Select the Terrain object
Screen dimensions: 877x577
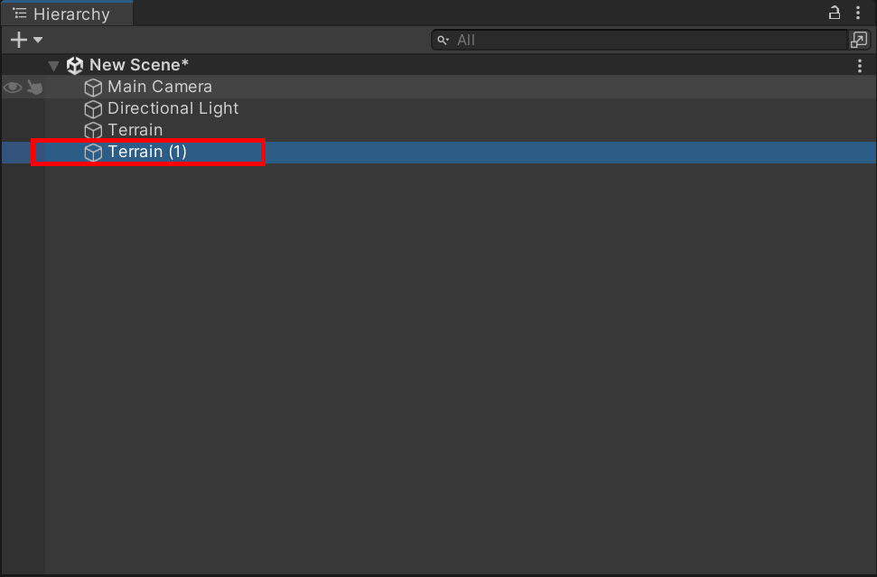[x=439, y=130]
